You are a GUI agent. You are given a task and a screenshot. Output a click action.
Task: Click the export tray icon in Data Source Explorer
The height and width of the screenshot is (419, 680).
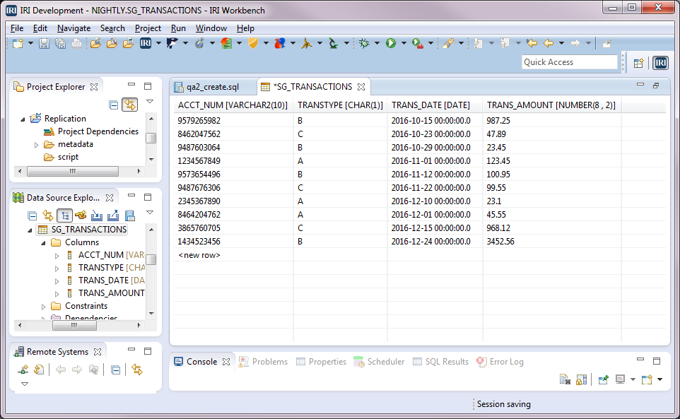pos(113,216)
